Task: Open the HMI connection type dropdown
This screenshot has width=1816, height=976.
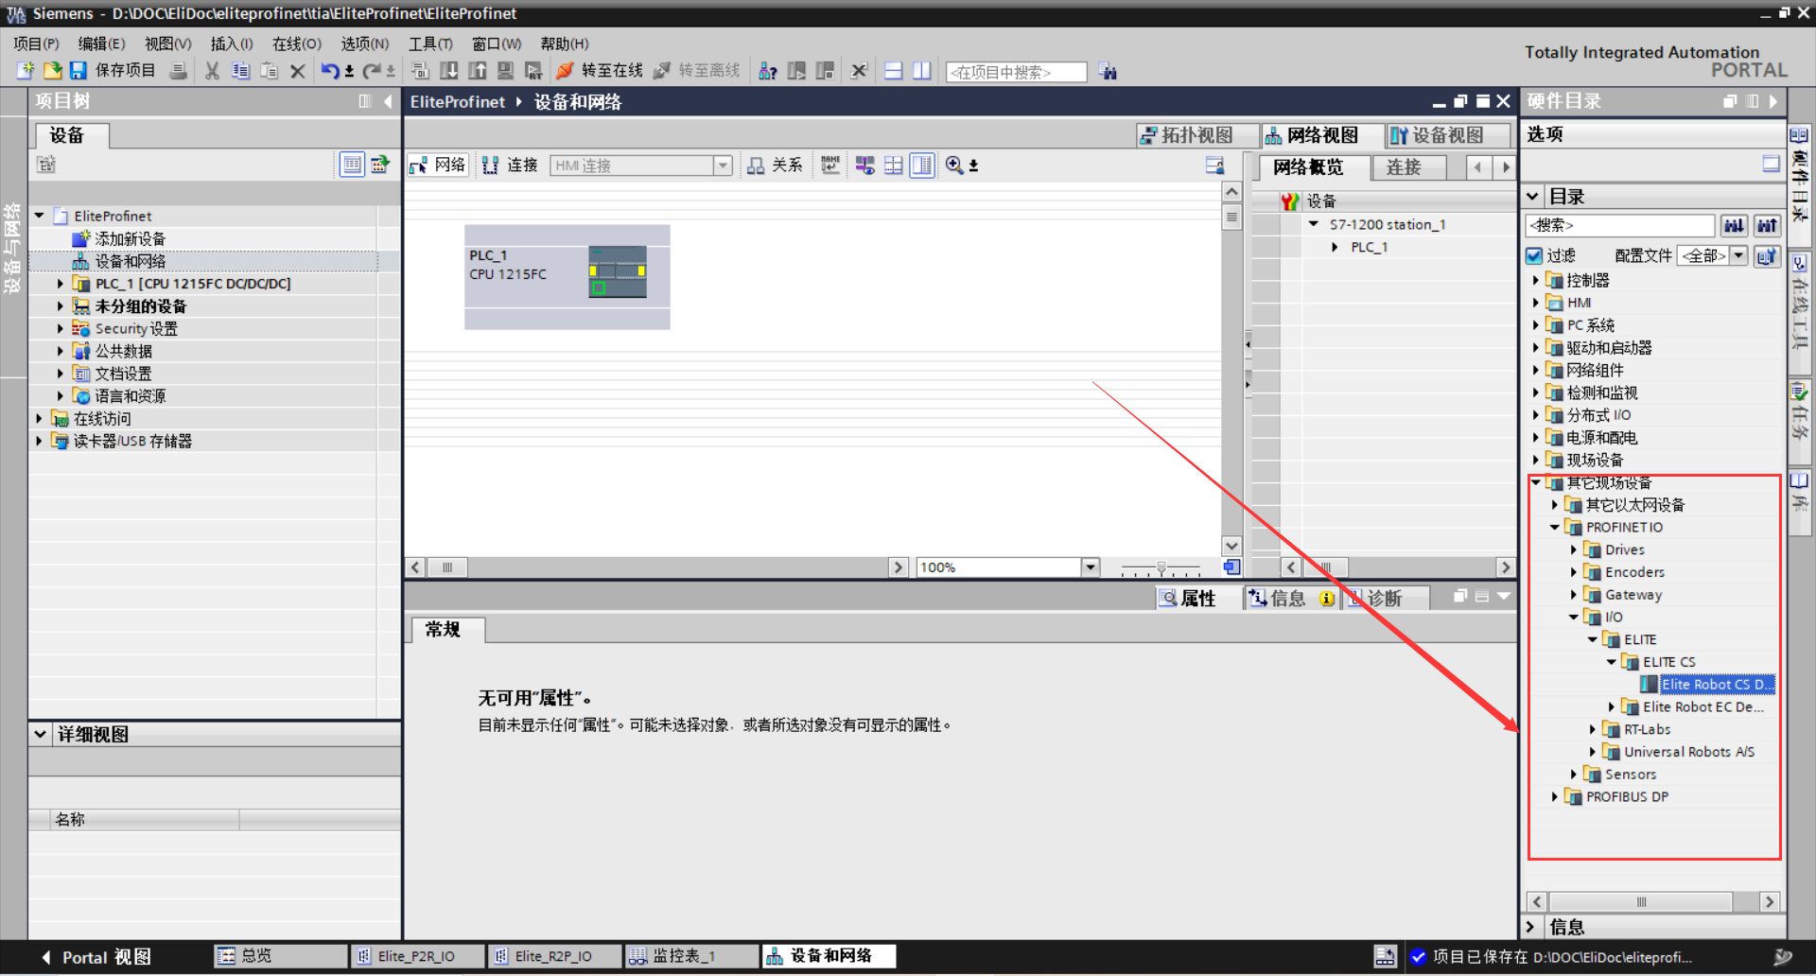Action: pyautogui.click(x=723, y=166)
